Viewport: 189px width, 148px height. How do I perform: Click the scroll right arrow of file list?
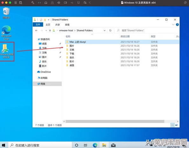(x=178, y=121)
